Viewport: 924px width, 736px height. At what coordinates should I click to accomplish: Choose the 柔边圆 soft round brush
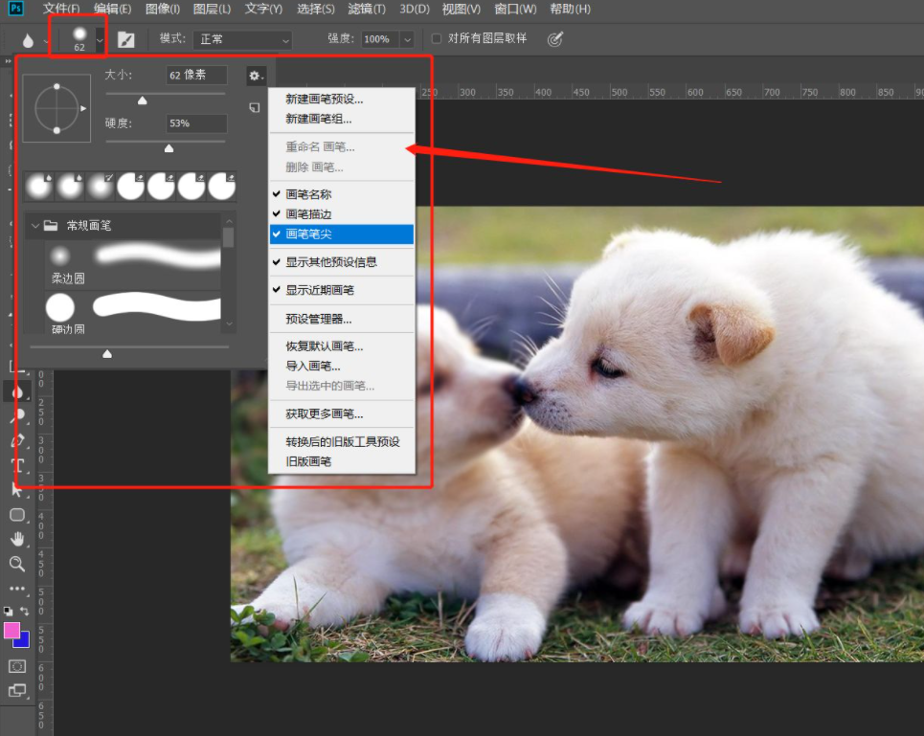click(133, 264)
